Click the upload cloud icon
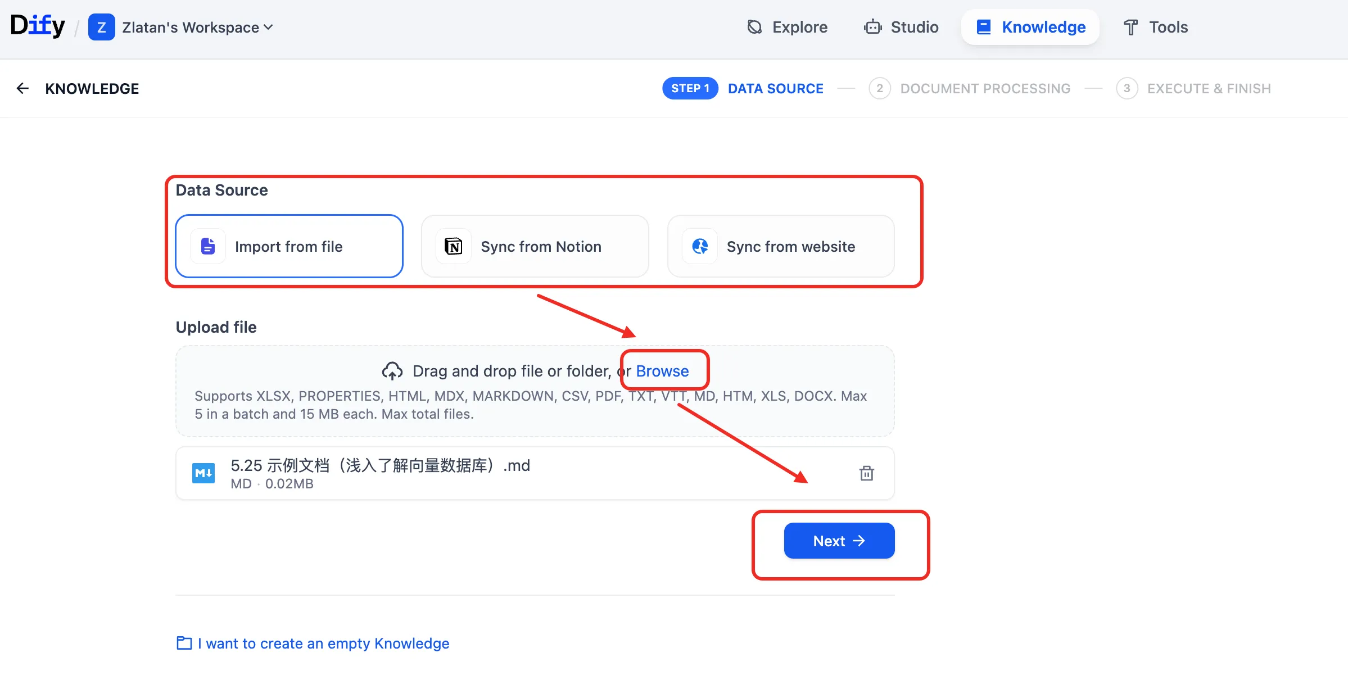This screenshot has width=1348, height=698. 392,370
